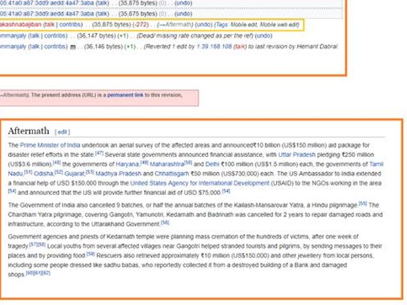Jump to citation reference 47

tap(98, 153)
